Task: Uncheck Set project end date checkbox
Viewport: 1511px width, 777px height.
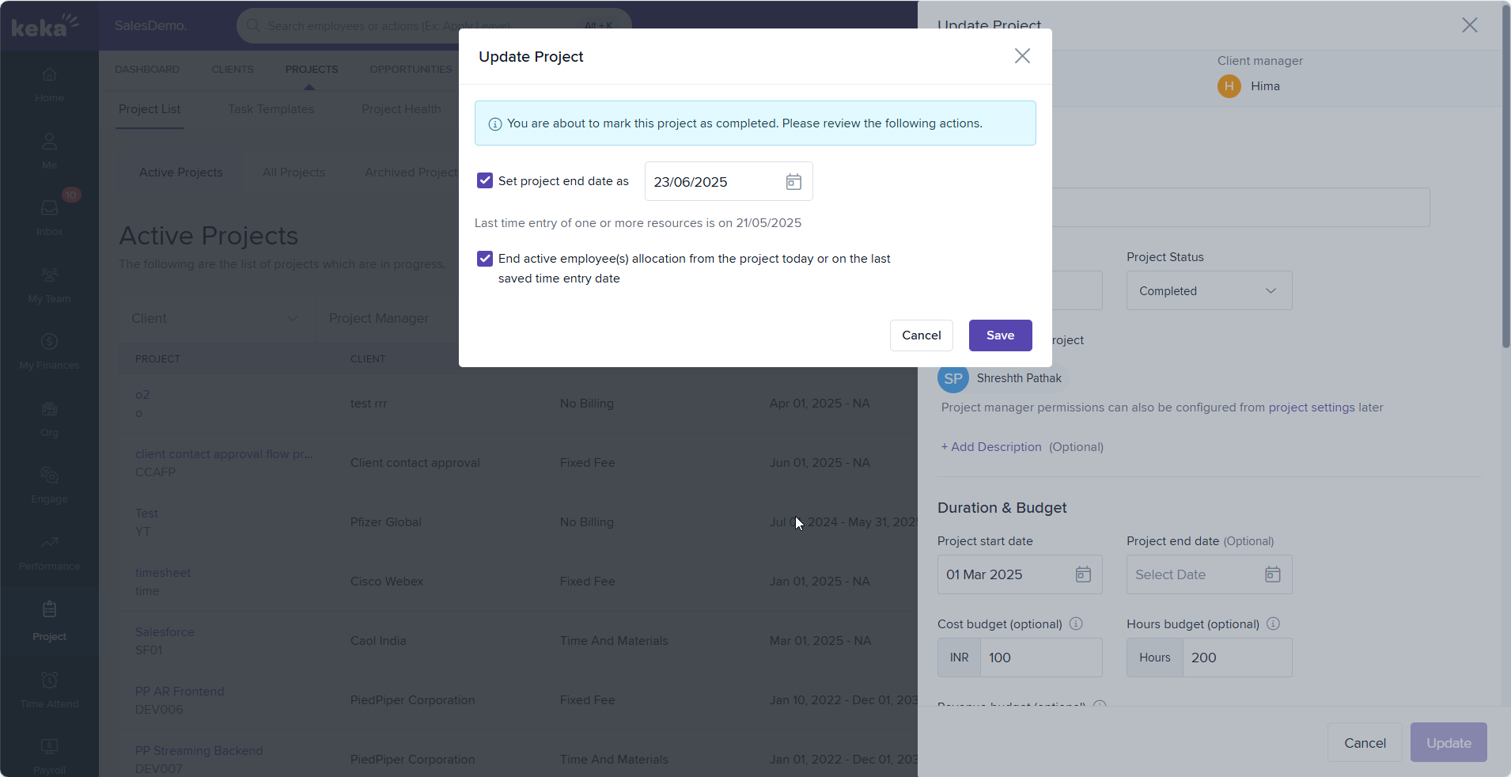Action: click(485, 180)
